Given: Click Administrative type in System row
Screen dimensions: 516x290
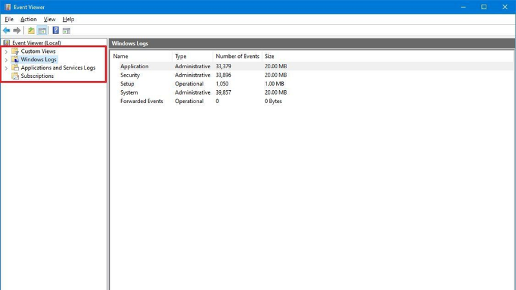Looking at the screenshot, I should [192, 92].
